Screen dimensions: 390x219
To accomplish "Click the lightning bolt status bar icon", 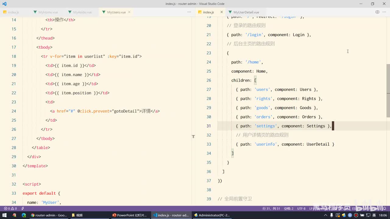I will coord(23,209).
